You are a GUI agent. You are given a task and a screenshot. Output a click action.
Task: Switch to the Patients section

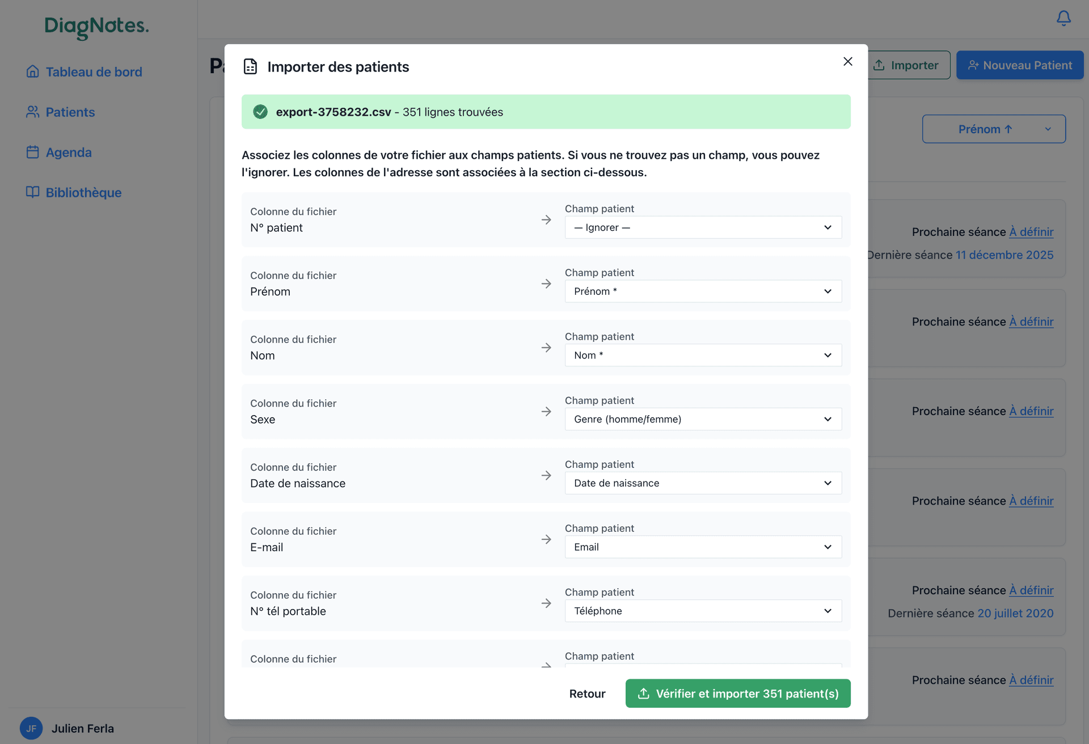[70, 112]
